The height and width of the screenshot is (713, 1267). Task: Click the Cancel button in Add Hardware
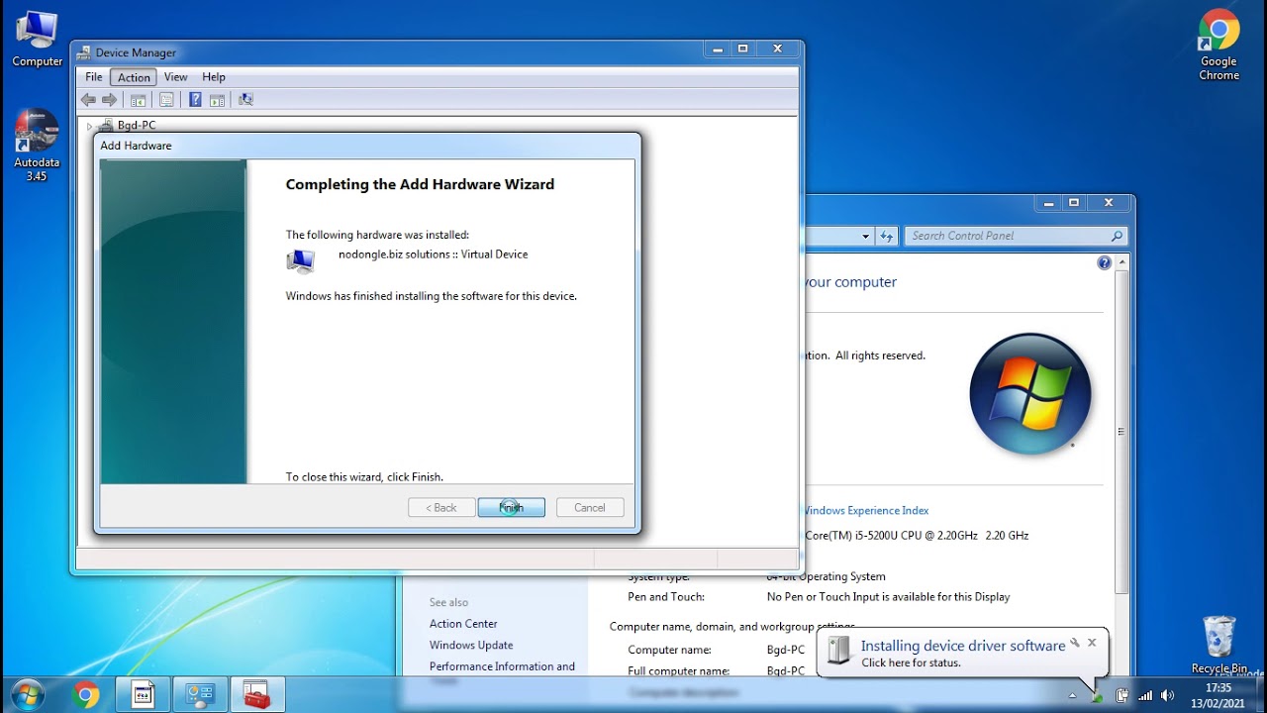pos(590,507)
